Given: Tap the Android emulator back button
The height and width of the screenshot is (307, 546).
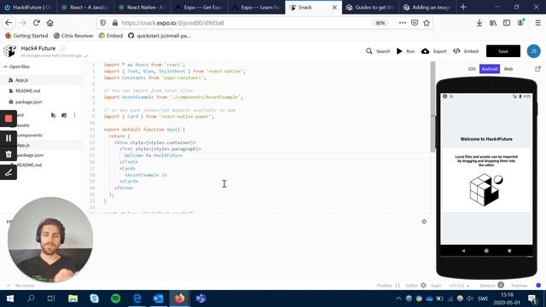Looking at the screenshot, I should [463, 251].
